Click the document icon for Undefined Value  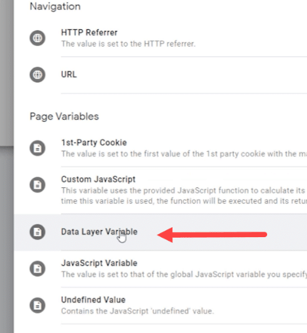[37, 306]
